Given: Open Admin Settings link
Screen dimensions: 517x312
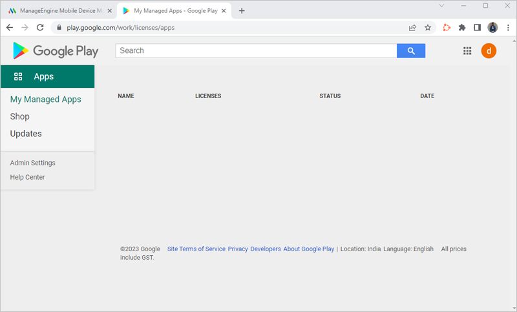Looking at the screenshot, I should tap(33, 163).
